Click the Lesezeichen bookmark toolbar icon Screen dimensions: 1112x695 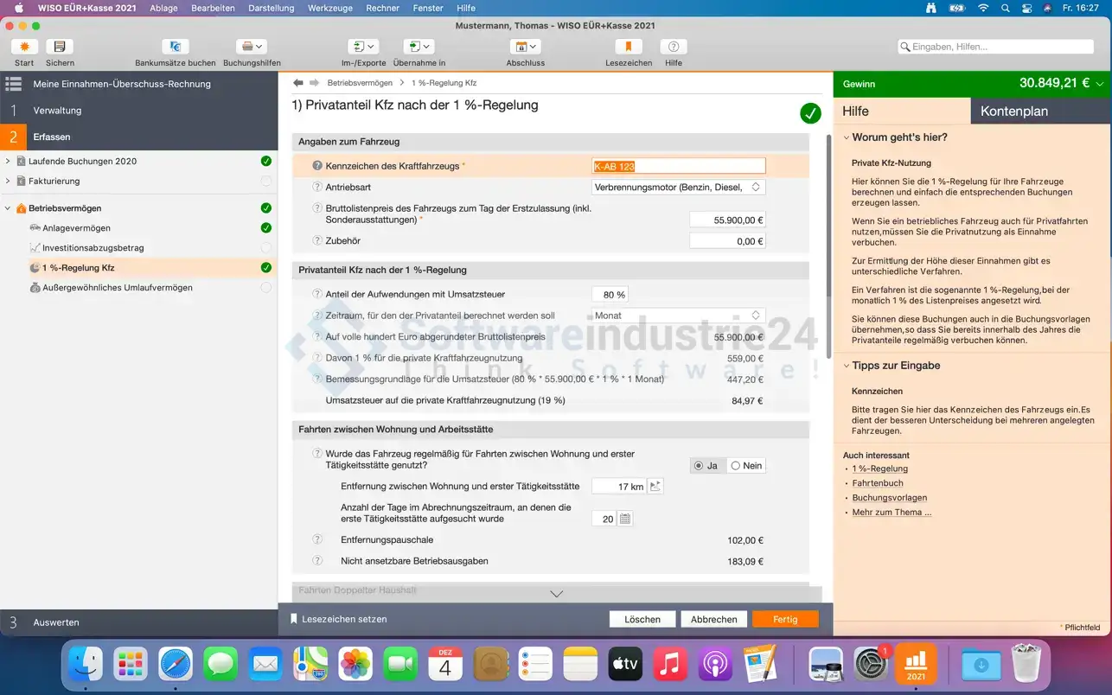tap(629, 47)
